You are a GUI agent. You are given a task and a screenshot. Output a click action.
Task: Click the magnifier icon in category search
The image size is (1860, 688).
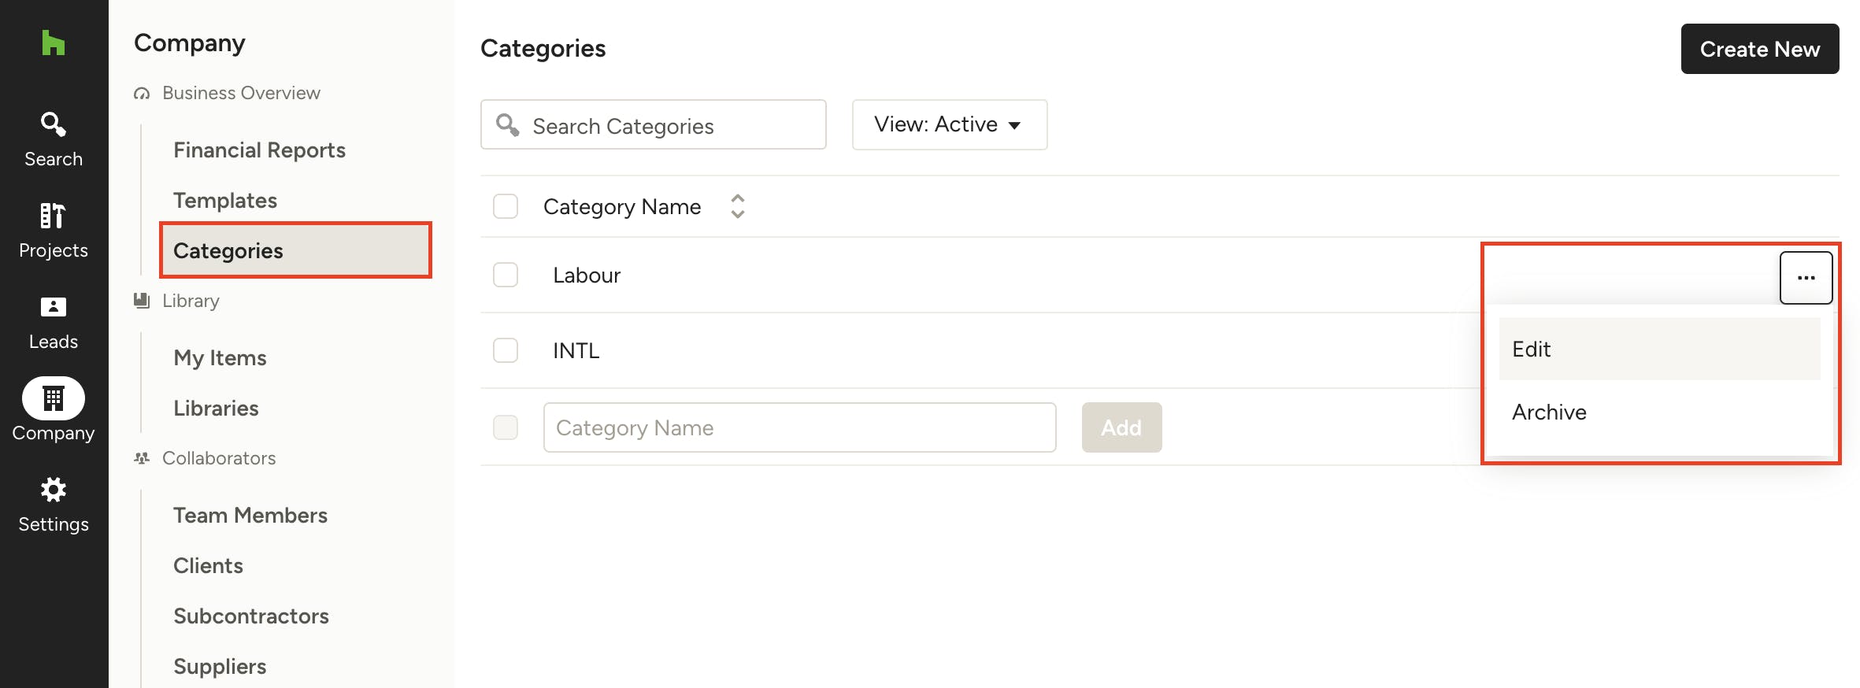tap(508, 125)
